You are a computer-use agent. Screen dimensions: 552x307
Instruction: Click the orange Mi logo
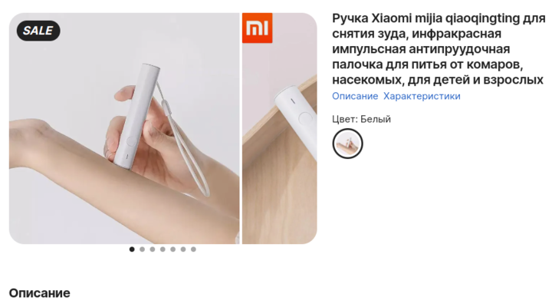258,28
